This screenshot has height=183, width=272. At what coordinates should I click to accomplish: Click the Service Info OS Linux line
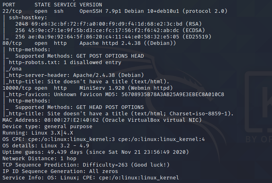coord(90,178)
